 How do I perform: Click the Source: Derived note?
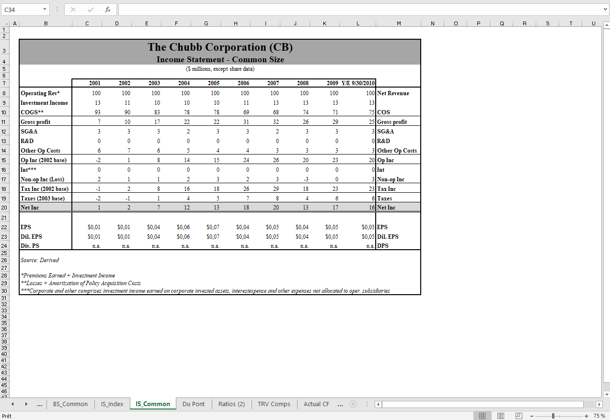(40, 260)
